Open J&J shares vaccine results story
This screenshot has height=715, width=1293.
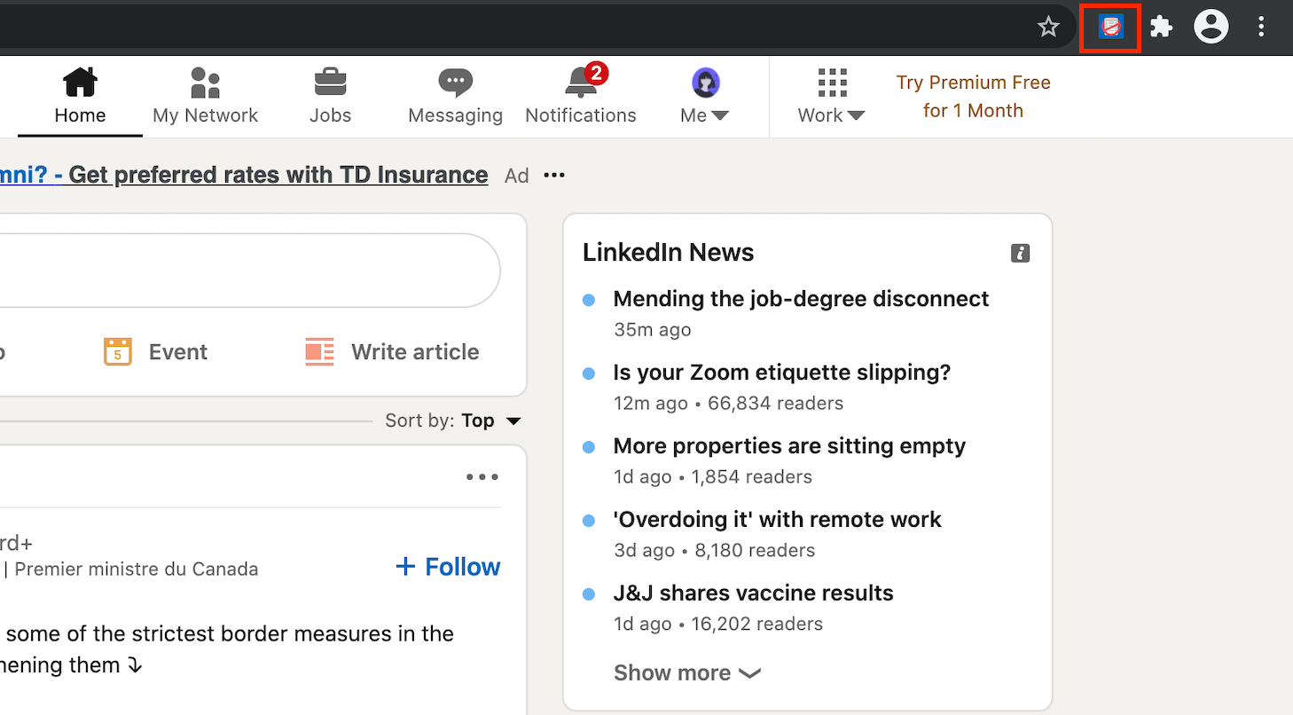coord(753,593)
